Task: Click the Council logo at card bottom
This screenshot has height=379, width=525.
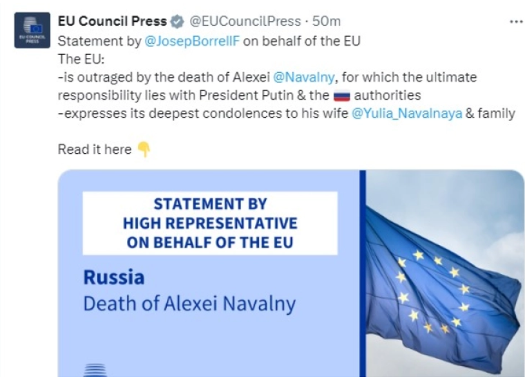Action: (x=95, y=370)
